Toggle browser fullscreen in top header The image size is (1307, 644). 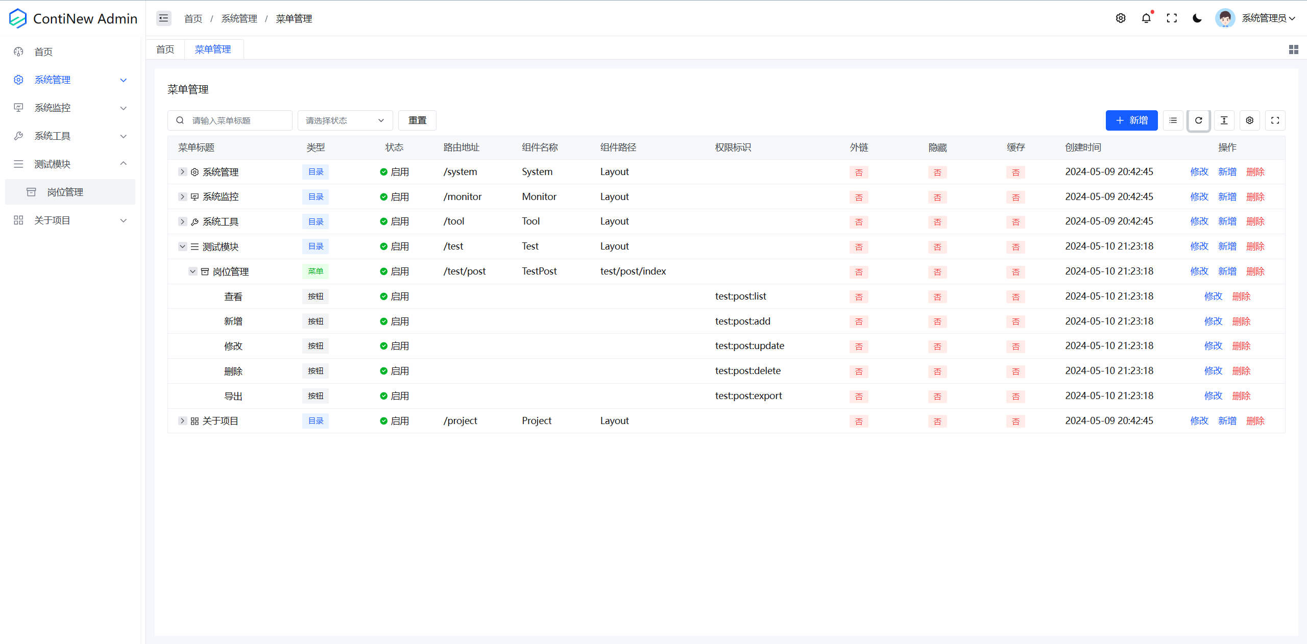(x=1172, y=18)
